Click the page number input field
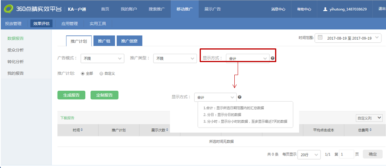Image resolution: width=386 pixels, height=168 pixels. (346, 154)
